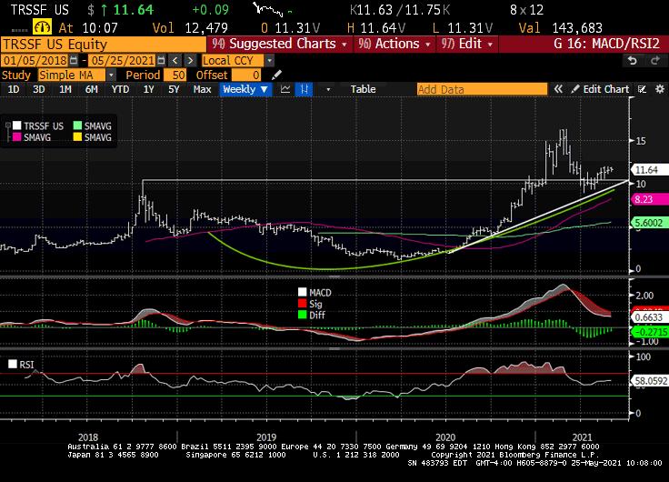Open the chart type dropdown arrow
Screen dimensions: 669x482
pos(328,89)
